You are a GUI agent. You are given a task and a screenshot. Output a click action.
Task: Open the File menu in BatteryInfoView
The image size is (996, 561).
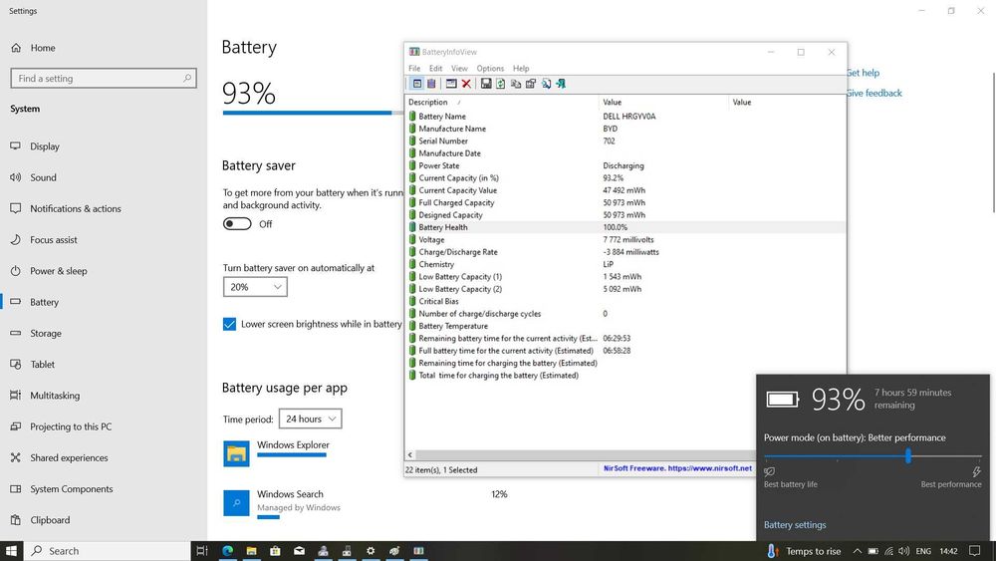click(x=414, y=68)
